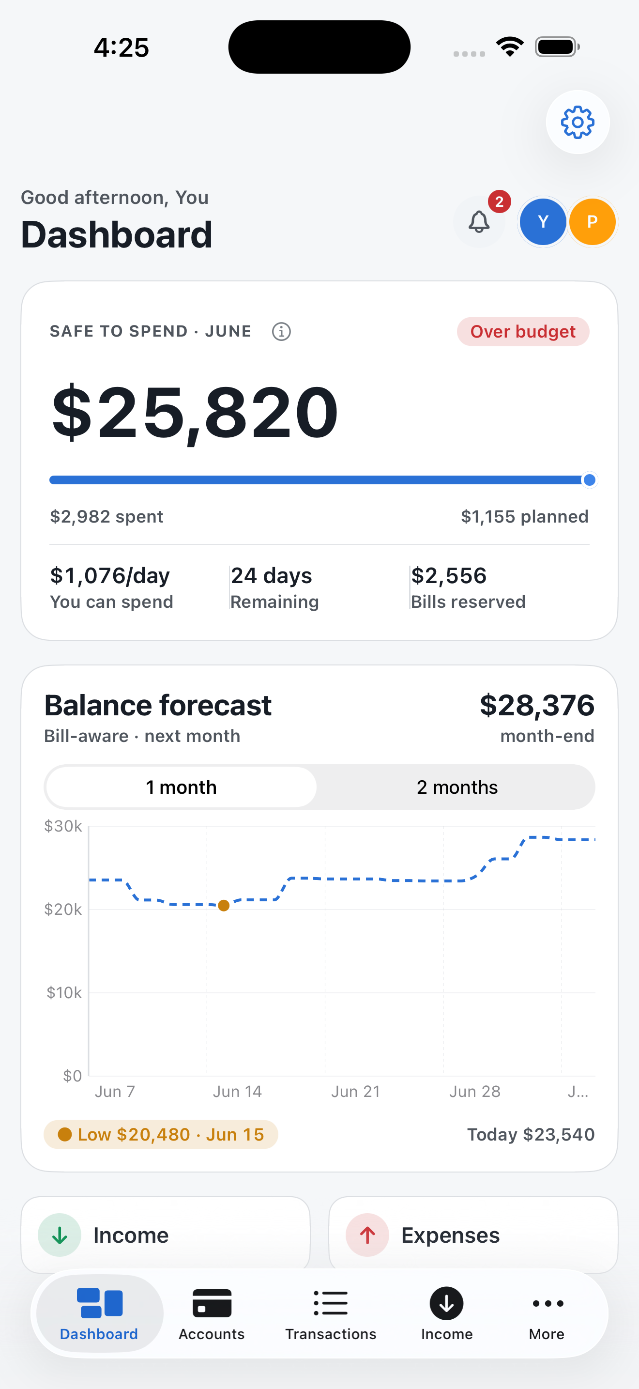The height and width of the screenshot is (1389, 639).
Task: Switch forecast to 2 months
Action: [457, 787]
